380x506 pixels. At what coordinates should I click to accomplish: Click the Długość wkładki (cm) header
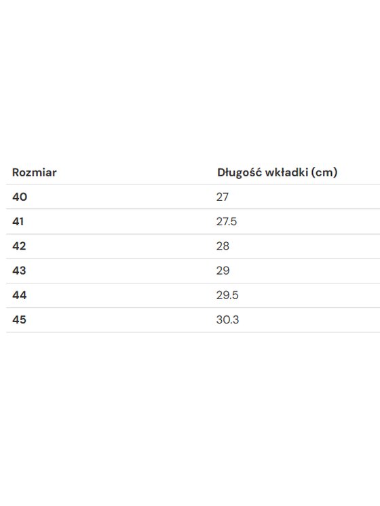click(x=278, y=172)
